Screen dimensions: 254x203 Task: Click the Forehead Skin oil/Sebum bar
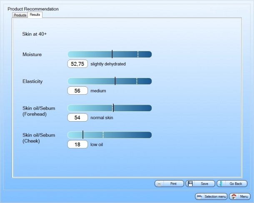point(110,108)
